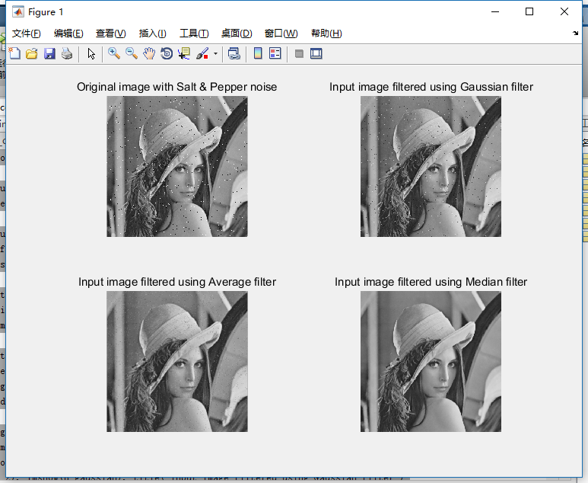This screenshot has height=483, width=588.
Task: Open the 文件(F) menu
Action: tap(27, 34)
